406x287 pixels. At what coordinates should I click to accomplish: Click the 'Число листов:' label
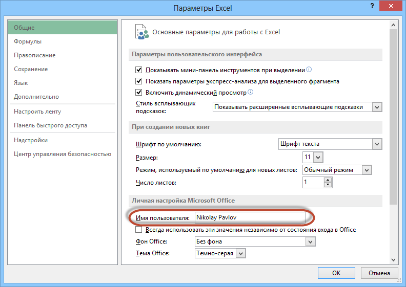pos(156,183)
